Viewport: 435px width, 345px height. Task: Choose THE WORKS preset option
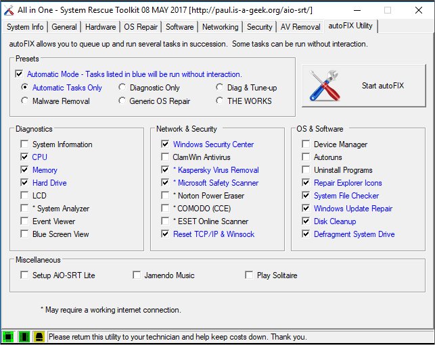pos(220,101)
